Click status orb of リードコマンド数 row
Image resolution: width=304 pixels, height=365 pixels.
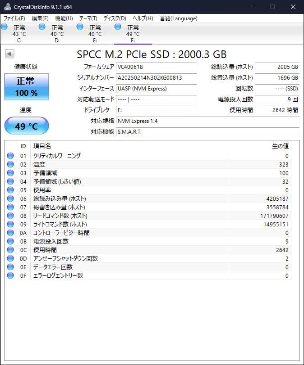point(10,216)
